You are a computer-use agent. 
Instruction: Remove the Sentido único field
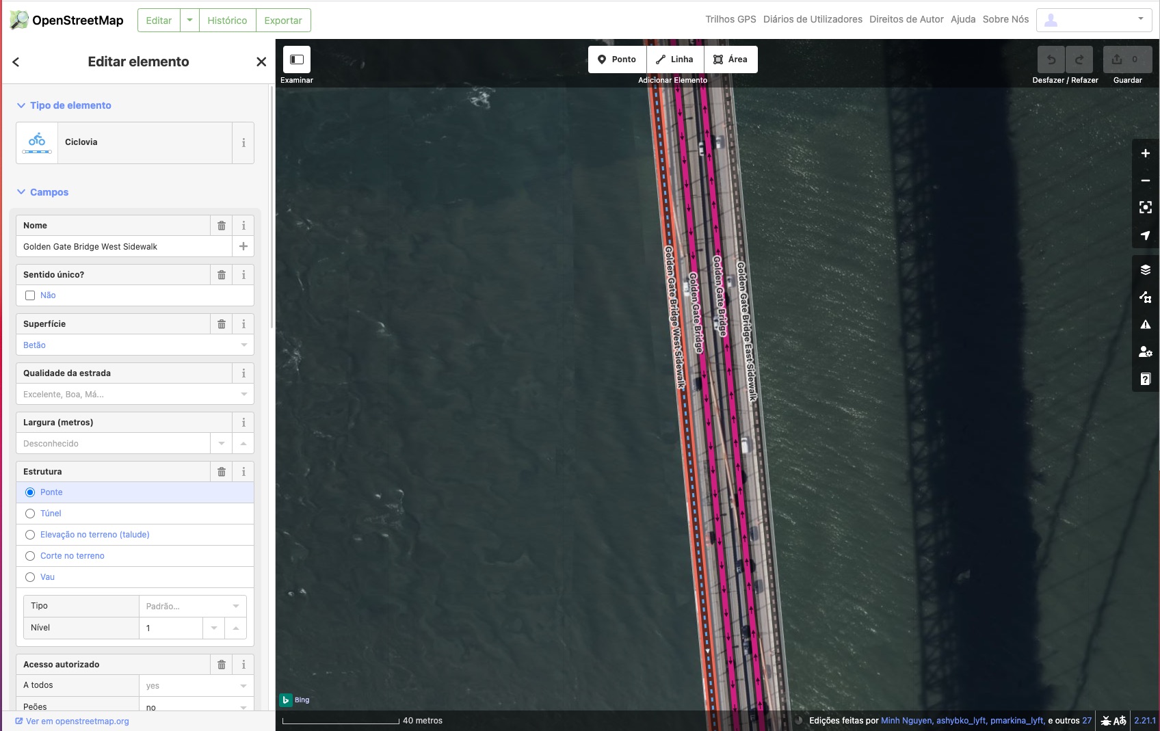pyautogui.click(x=222, y=275)
